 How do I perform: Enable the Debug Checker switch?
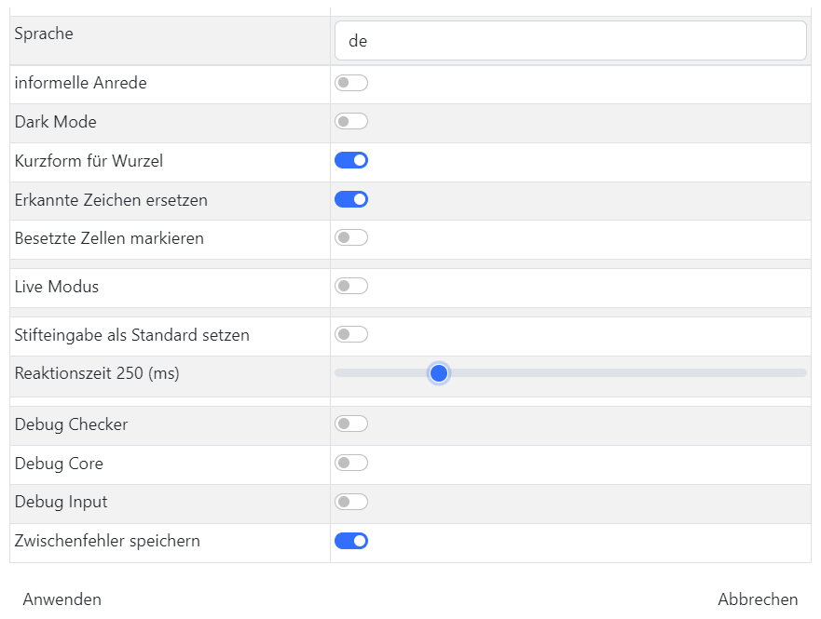click(351, 424)
